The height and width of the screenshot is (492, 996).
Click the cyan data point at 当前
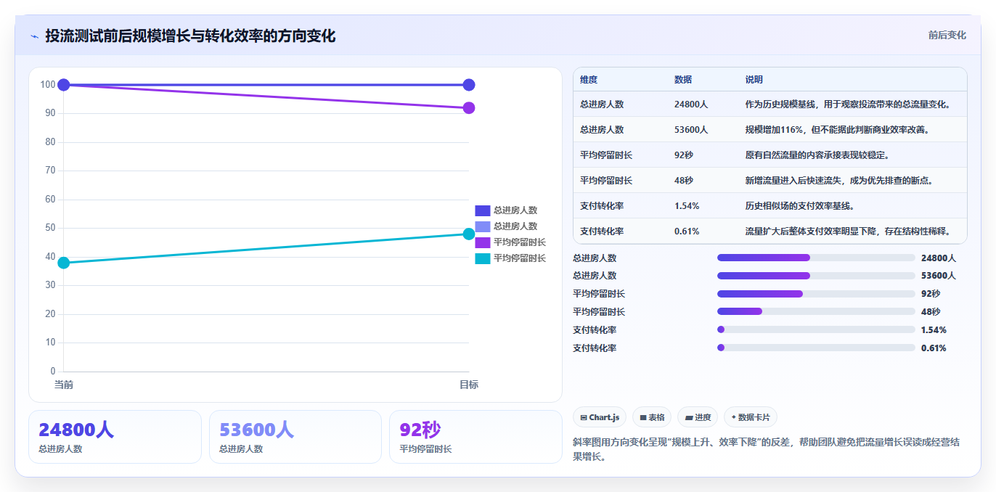(x=64, y=263)
